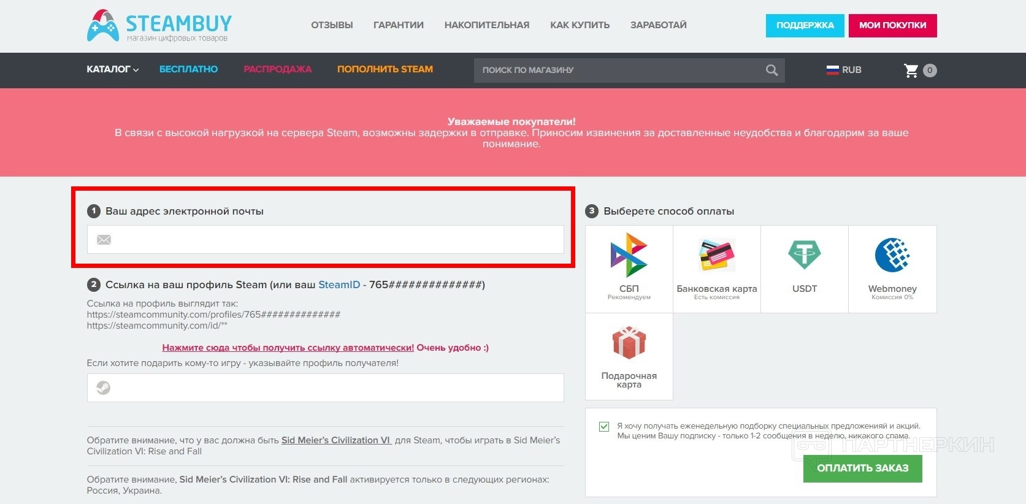Open the НАКОПИТЕЛЬНАЯ menu item
Image resolution: width=1026 pixels, height=504 pixels.
[x=487, y=25]
